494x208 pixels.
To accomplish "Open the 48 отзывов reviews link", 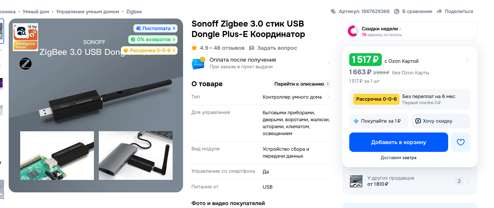I will coord(229,48).
